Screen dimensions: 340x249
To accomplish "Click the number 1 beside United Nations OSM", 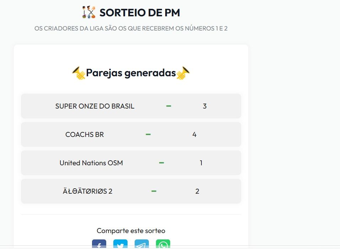I will [x=201, y=162].
